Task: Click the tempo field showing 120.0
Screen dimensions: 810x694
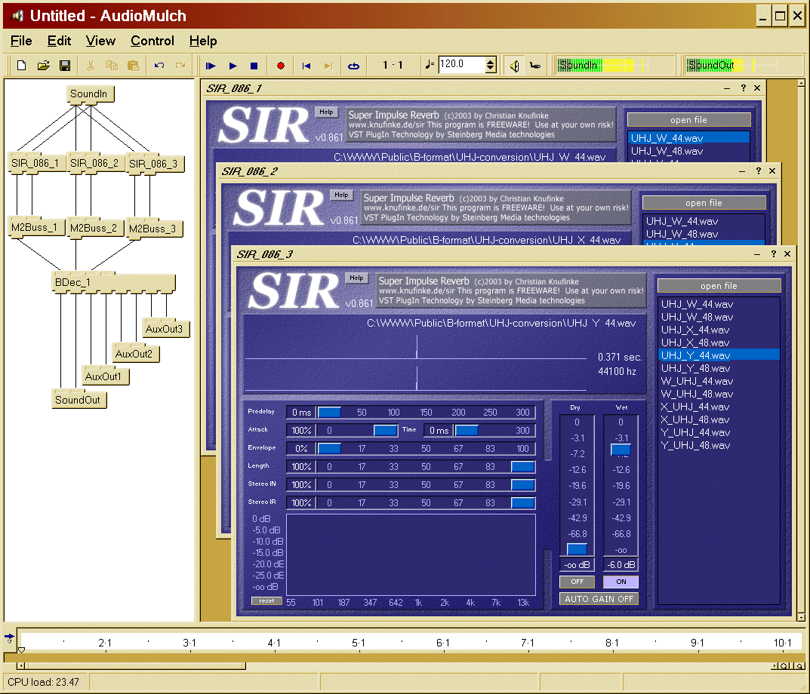Action: coord(461,65)
